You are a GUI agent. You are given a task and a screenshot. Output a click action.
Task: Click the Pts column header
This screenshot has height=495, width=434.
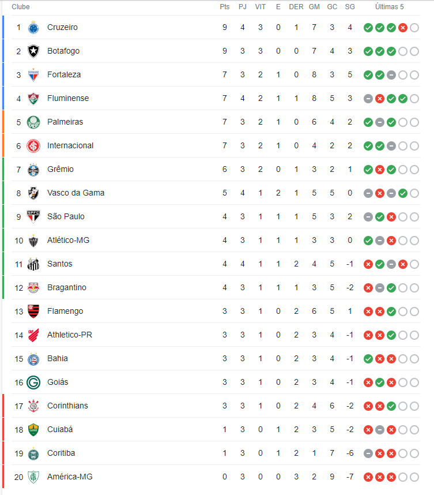[225, 6]
